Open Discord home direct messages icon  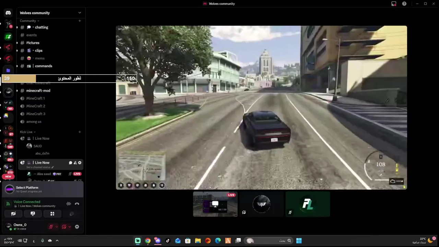coord(8,13)
